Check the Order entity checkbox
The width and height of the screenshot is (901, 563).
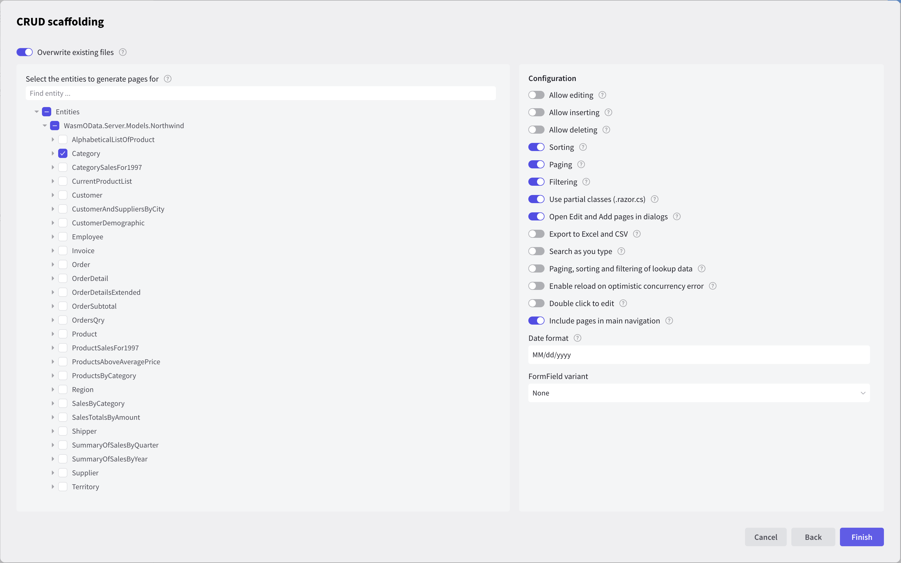(x=63, y=264)
